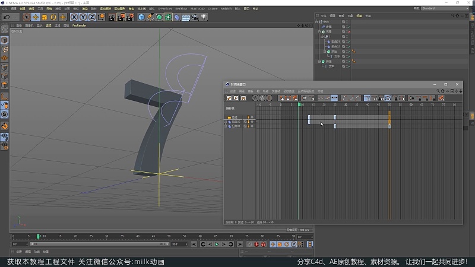Open the Octane menu
This screenshot has width=475, height=267.
coord(213,9)
